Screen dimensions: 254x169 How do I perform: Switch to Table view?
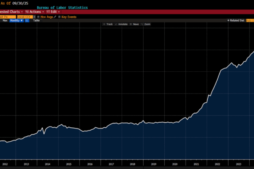pyautogui.click(x=36, y=20)
